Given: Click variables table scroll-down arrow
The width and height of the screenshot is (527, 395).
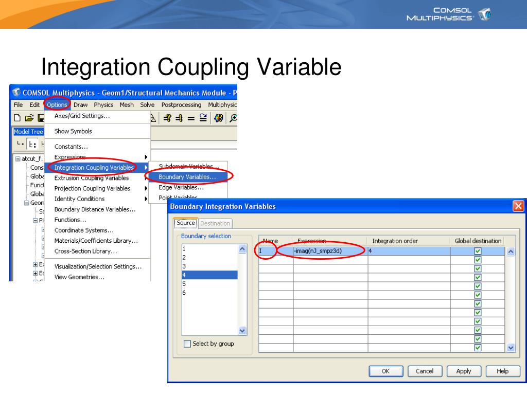Looking at the screenshot, I should (x=511, y=348).
